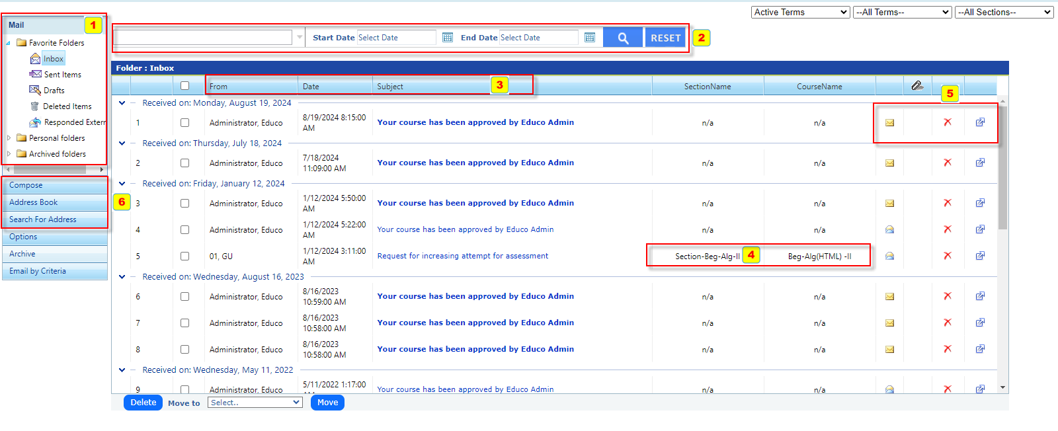The width and height of the screenshot is (1058, 431).
Task: Open the Start Date calendar picker
Action: 448,38
